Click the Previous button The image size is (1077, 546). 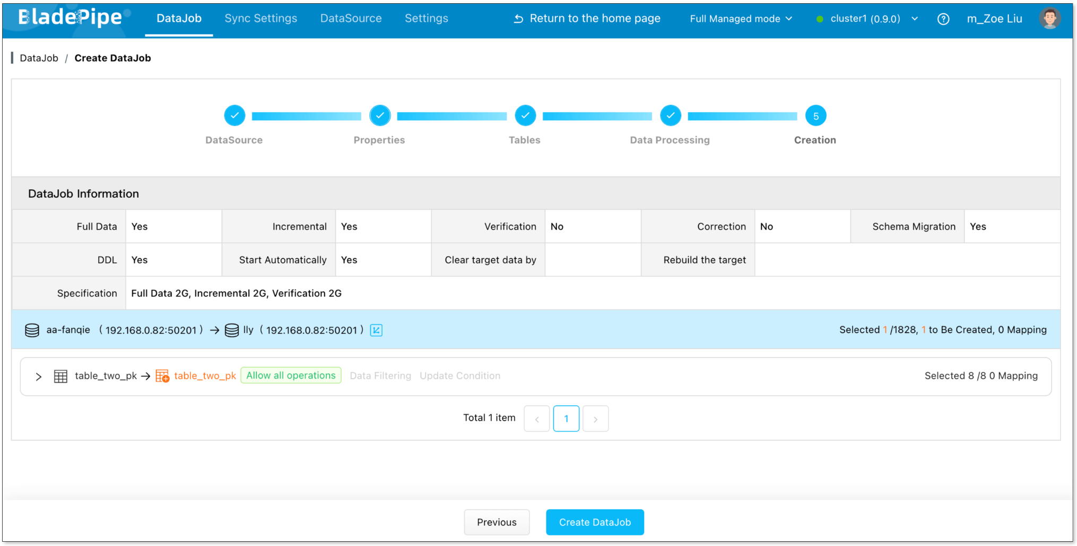coord(497,522)
